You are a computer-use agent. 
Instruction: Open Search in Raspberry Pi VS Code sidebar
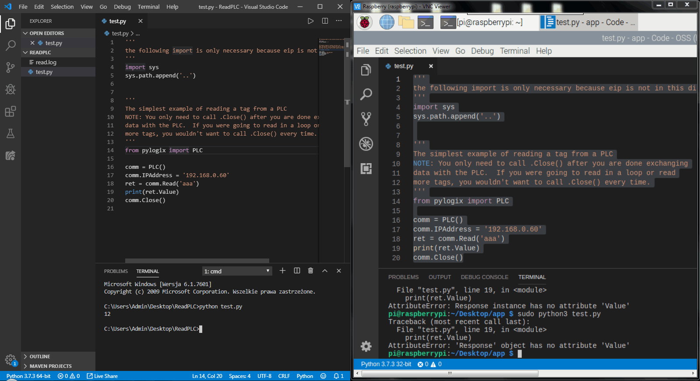tap(366, 94)
